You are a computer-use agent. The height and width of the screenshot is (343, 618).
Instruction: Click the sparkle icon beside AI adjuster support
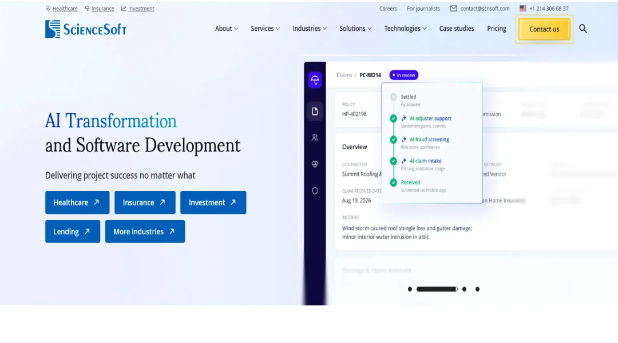pyautogui.click(x=404, y=118)
